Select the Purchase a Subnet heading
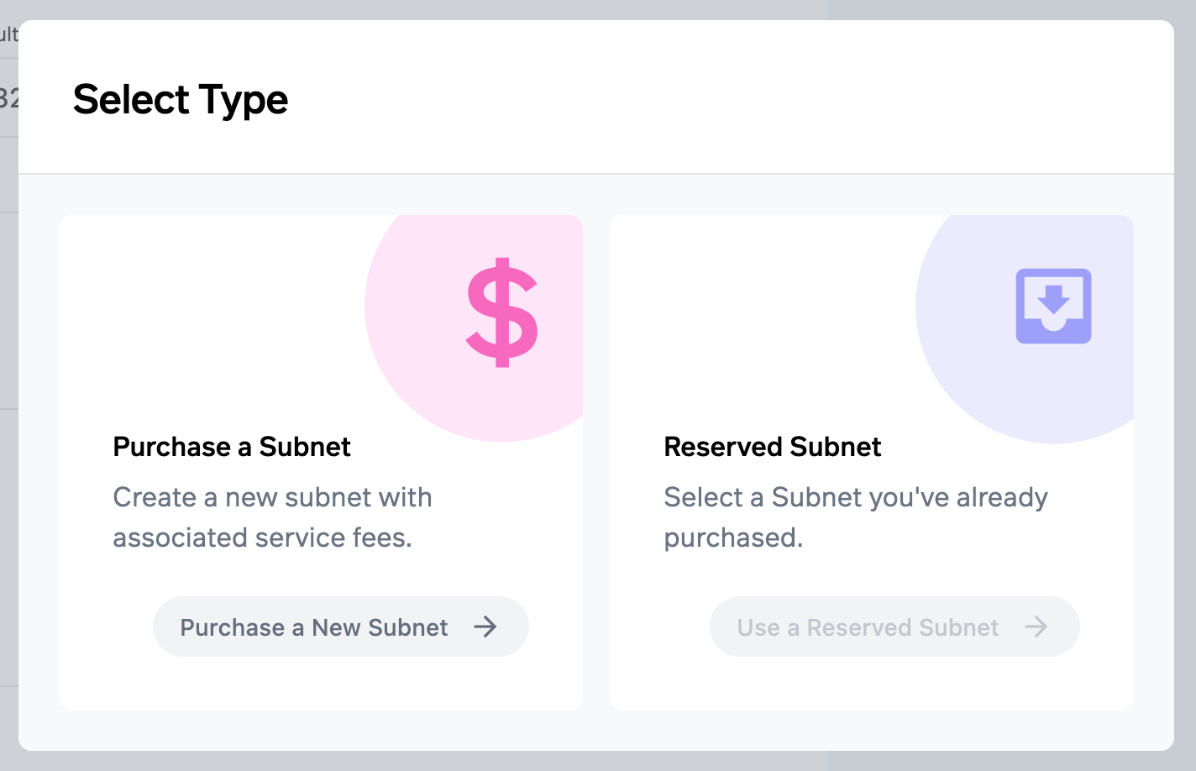This screenshot has height=771, width=1196. click(x=232, y=447)
